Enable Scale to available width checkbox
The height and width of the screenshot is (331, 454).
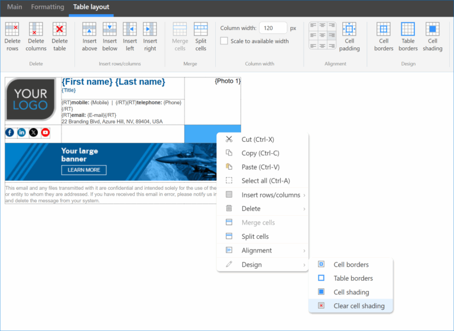click(x=224, y=41)
